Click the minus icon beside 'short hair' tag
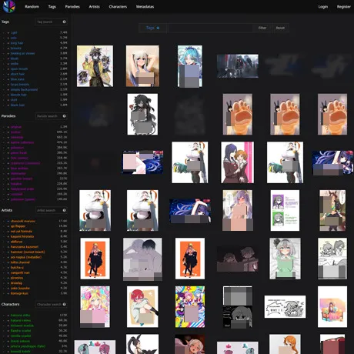Viewport: 354px width, 354px height. tap(4, 74)
